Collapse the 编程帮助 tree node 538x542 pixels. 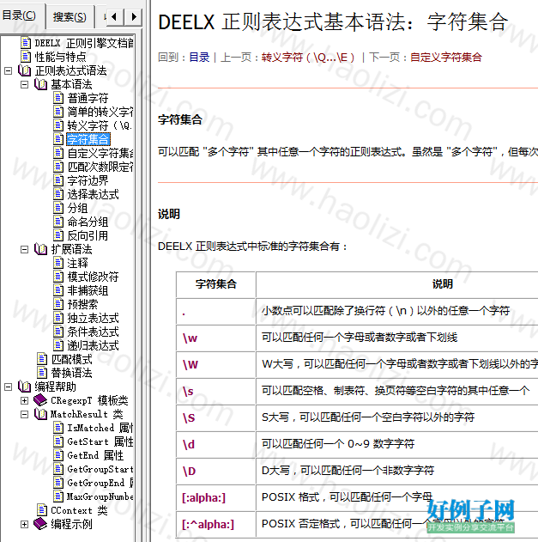(9, 387)
